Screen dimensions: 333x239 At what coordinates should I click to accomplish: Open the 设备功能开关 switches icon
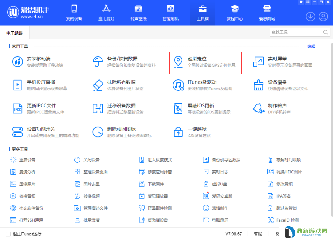(x=18, y=132)
